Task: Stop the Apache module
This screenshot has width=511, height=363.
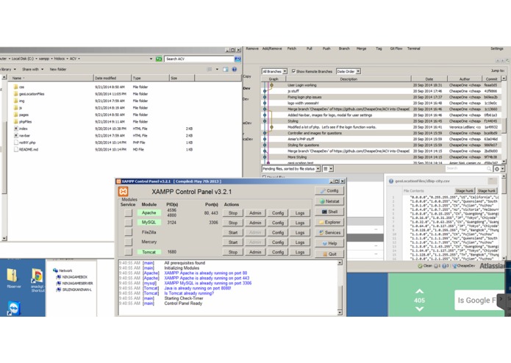Action: pos(232,213)
